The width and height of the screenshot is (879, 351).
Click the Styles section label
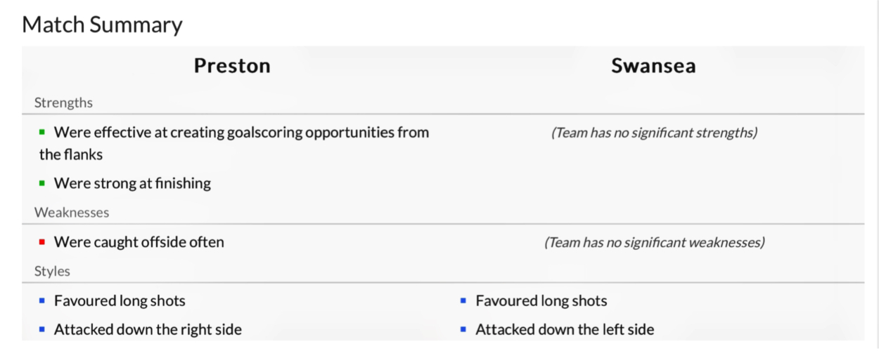pos(52,271)
